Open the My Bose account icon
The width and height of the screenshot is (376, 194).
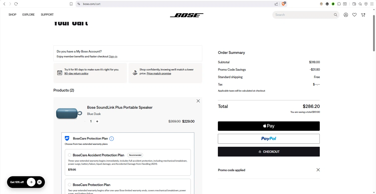pos(346,15)
